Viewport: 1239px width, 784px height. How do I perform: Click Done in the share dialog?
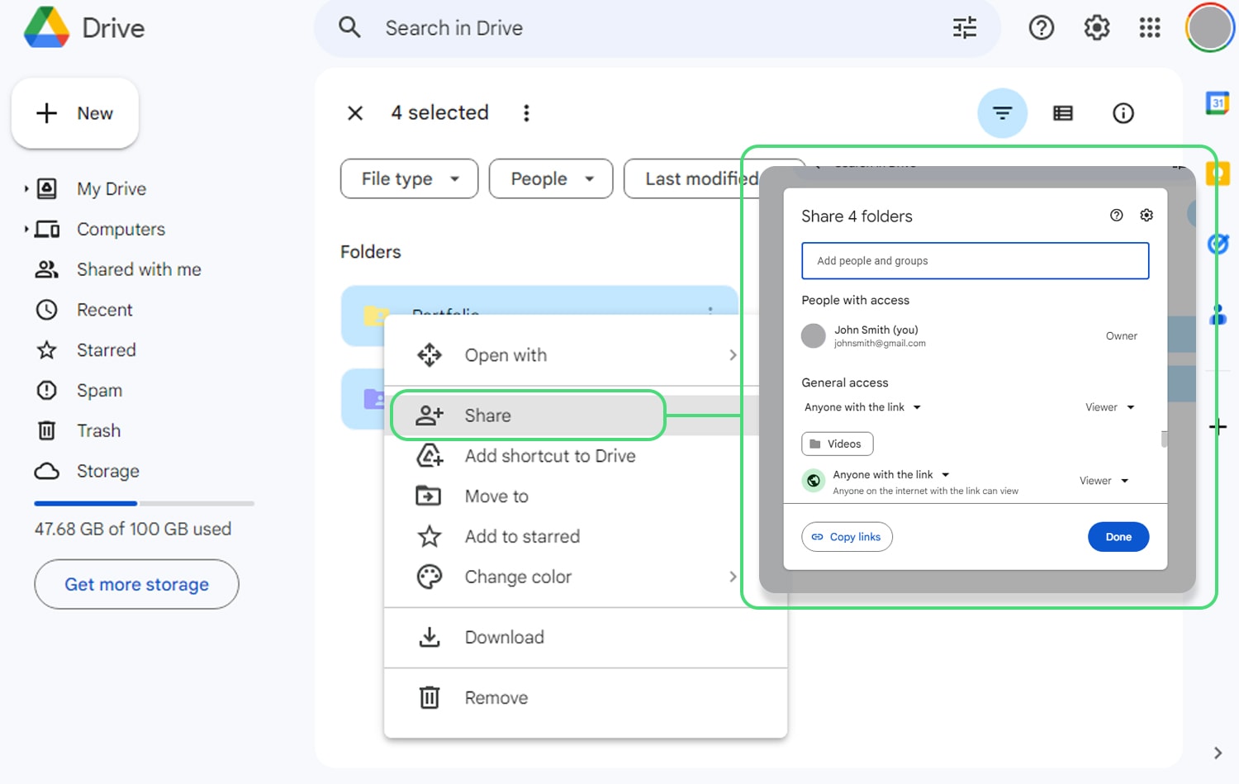point(1118,536)
